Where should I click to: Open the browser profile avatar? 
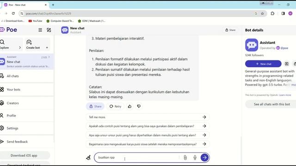pyautogui.click(x=290, y=13)
